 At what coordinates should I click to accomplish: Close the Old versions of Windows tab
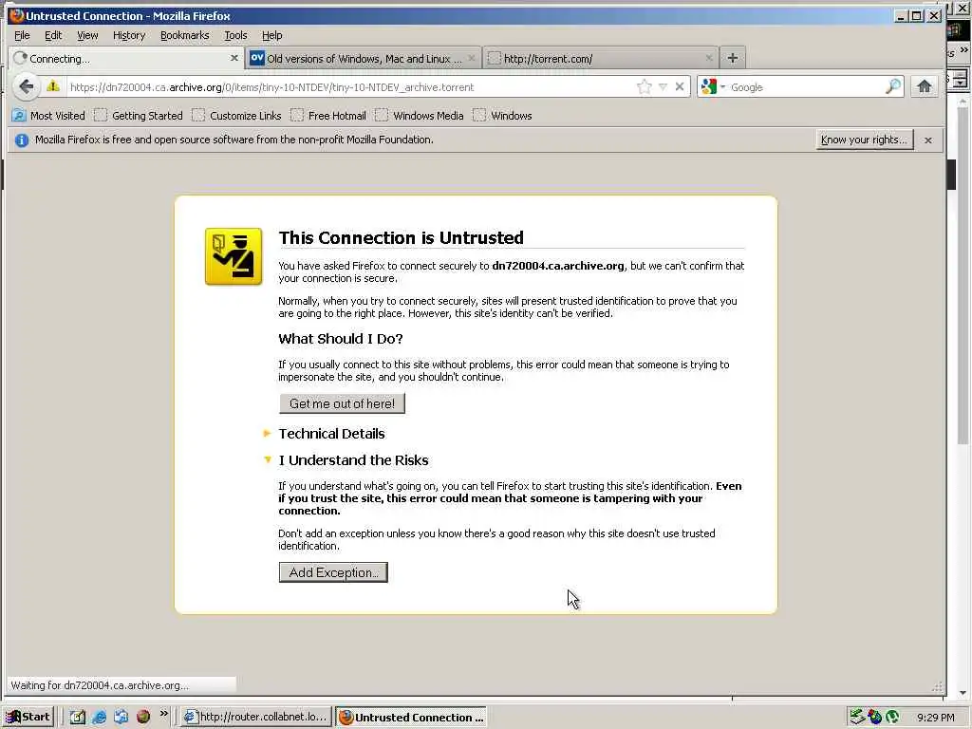(x=471, y=58)
